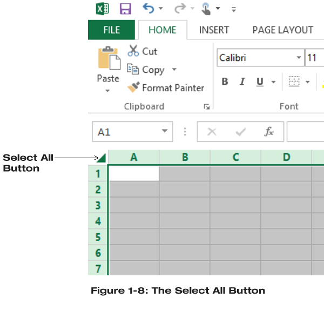Open the Copy options dropdown arrow
The image size is (324, 312).
click(174, 70)
